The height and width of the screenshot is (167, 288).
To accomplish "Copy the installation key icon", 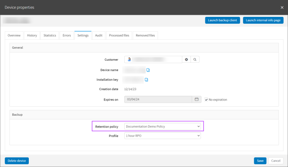I will click(146, 80).
